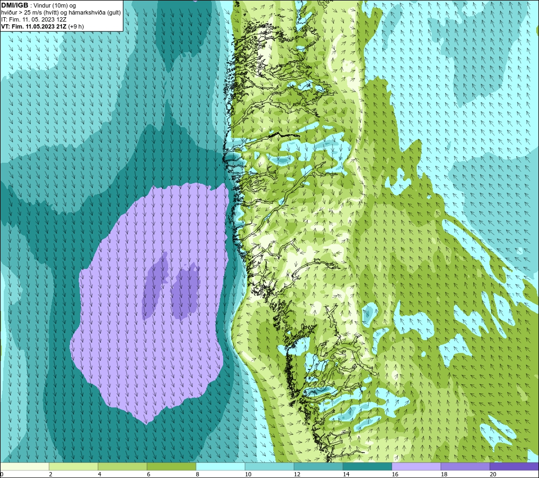539x478 pixels.
Task: Click the 6–8 m/s olive green legend swatch
Action: (171, 466)
